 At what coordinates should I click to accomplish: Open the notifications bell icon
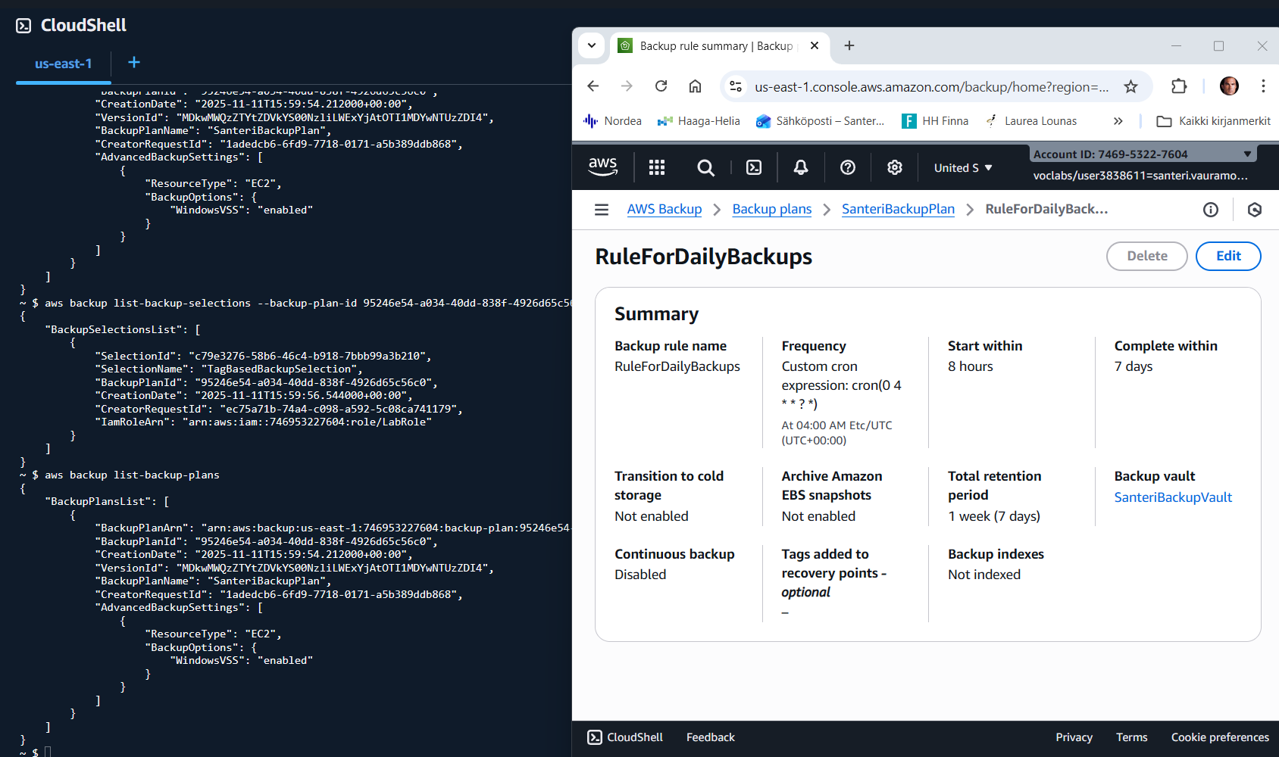click(x=801, y=167)
